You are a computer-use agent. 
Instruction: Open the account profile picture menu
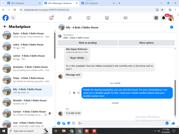coord(171,18)
